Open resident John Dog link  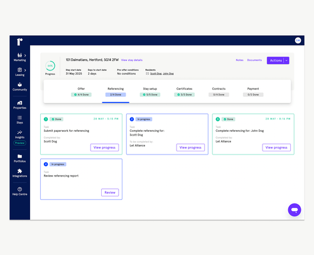coord(168,73)
